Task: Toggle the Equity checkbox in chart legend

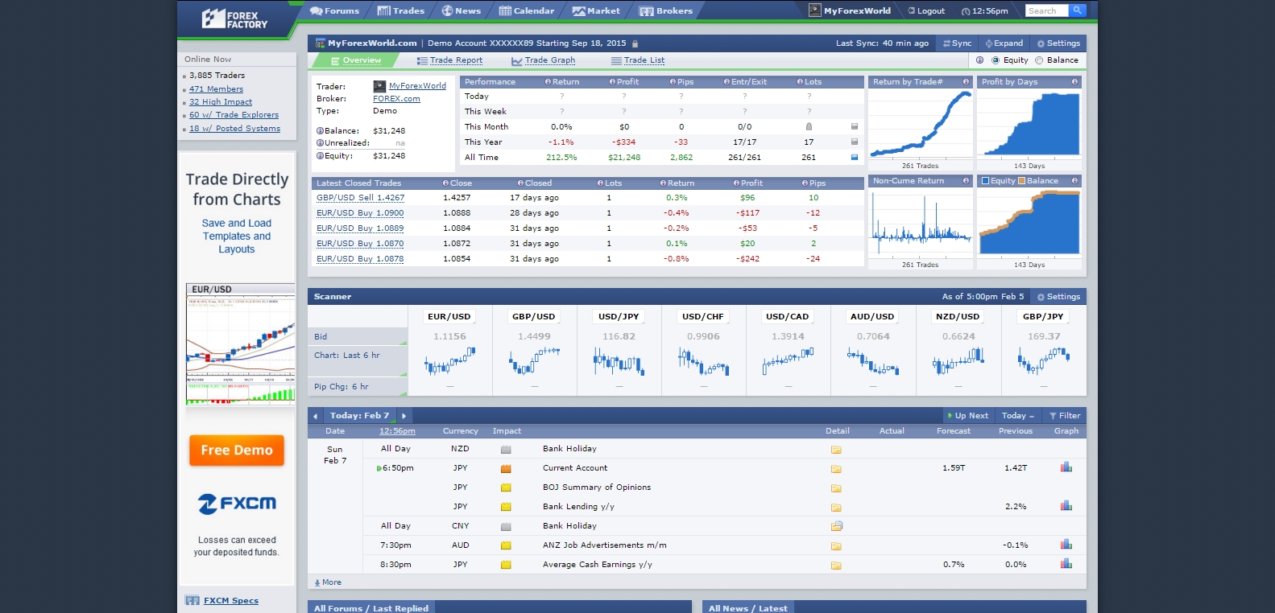Action: [985, 181]
